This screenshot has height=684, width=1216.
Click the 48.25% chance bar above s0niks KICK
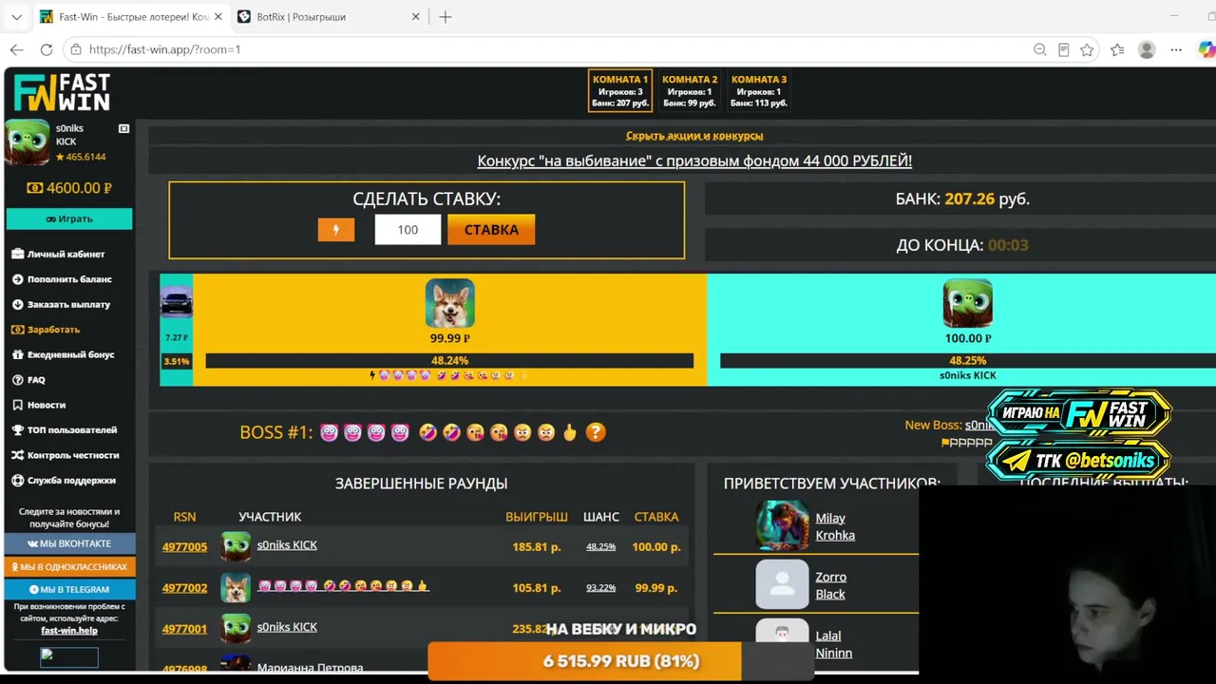pyautogui.click(x=967, y=361)
